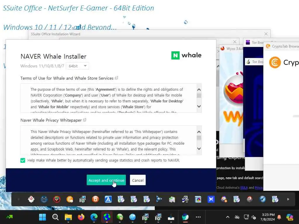Viewport: 299px width, 224px height.
Task: Open Terms of Use external link icon
Action: coord(117,78)
